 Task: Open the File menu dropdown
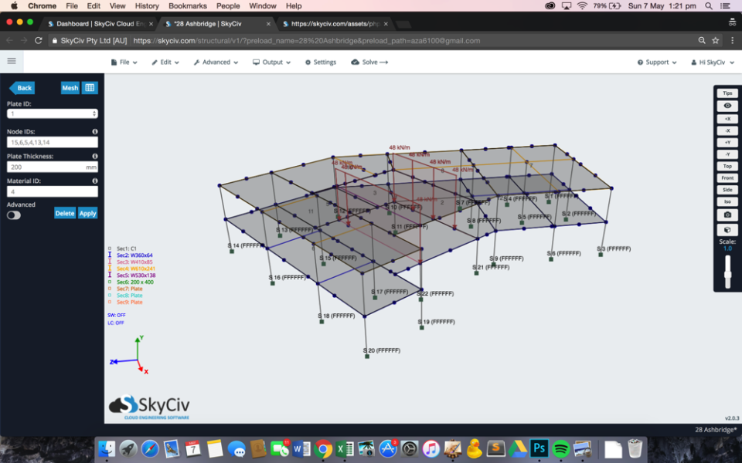pos(124,62)
